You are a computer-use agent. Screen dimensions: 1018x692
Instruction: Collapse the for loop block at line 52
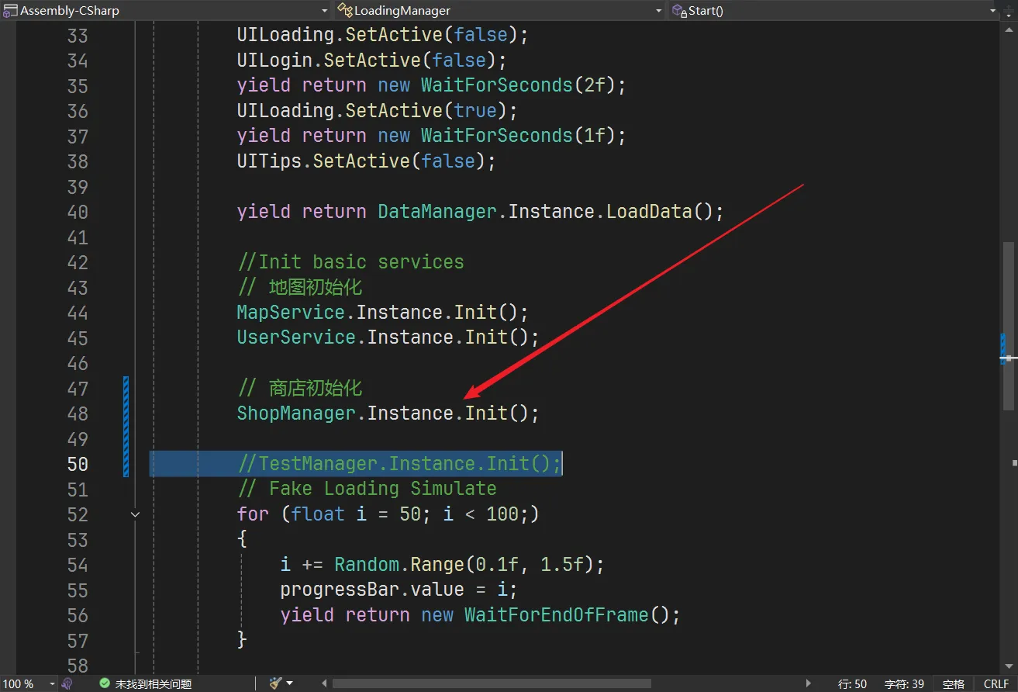tap(136, 514)
